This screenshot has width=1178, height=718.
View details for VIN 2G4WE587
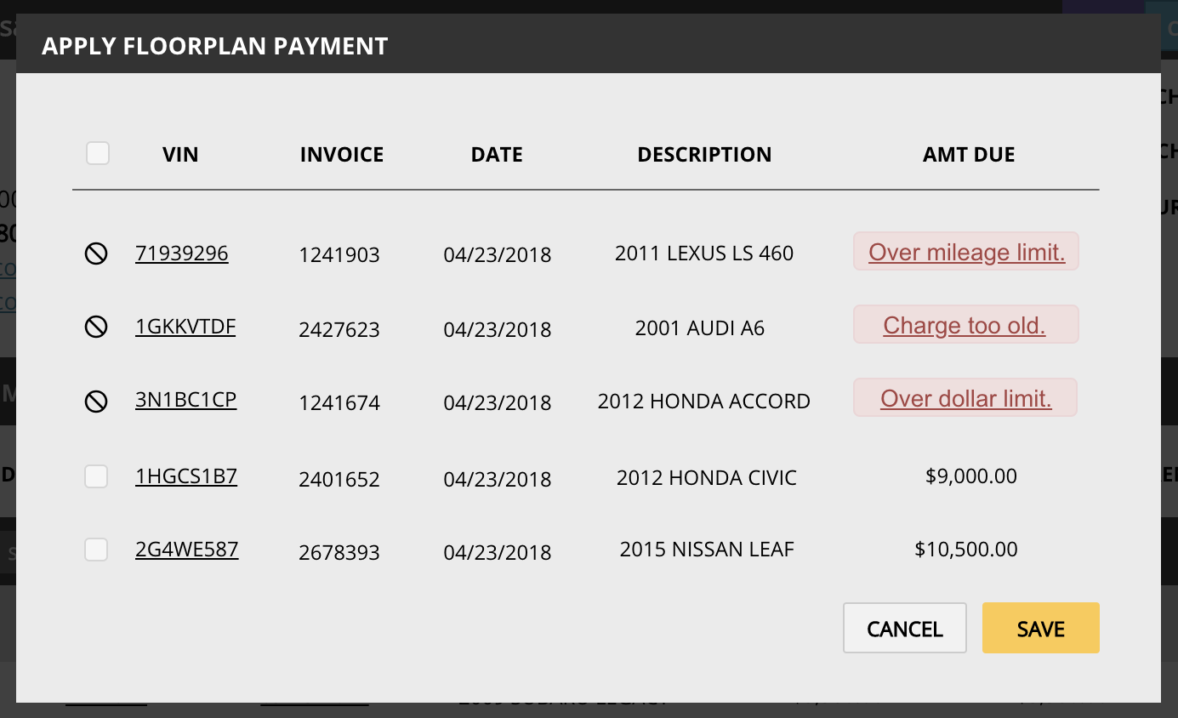pyautogui.click(x=186, y=550)
